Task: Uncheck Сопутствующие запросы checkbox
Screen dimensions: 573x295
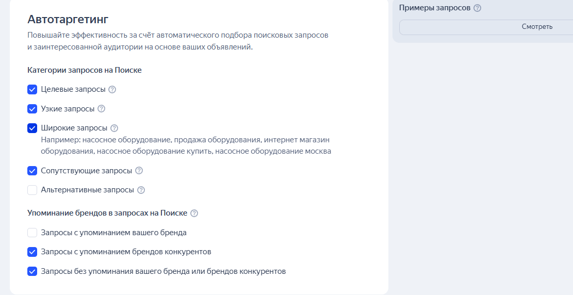Action: [32, 171]
